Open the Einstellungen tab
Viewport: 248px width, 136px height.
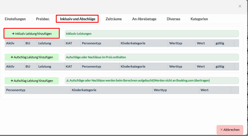point(15,19)
